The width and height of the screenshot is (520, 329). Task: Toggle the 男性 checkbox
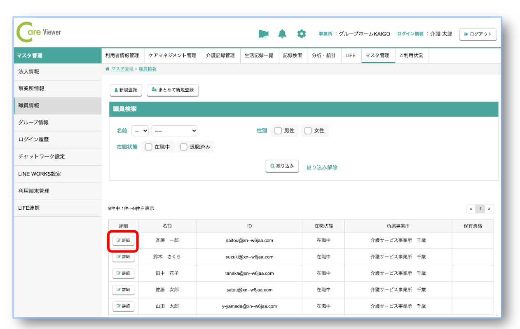tap(279, 131)
